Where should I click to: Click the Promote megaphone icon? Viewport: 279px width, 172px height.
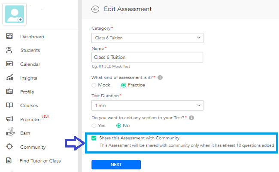click(x=9, y=119)
